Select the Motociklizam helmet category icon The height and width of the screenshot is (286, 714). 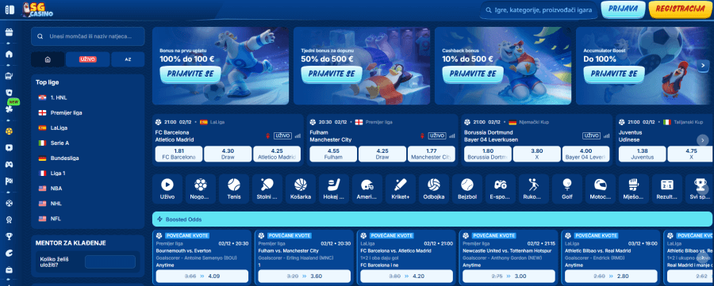[x=601, y=189]
